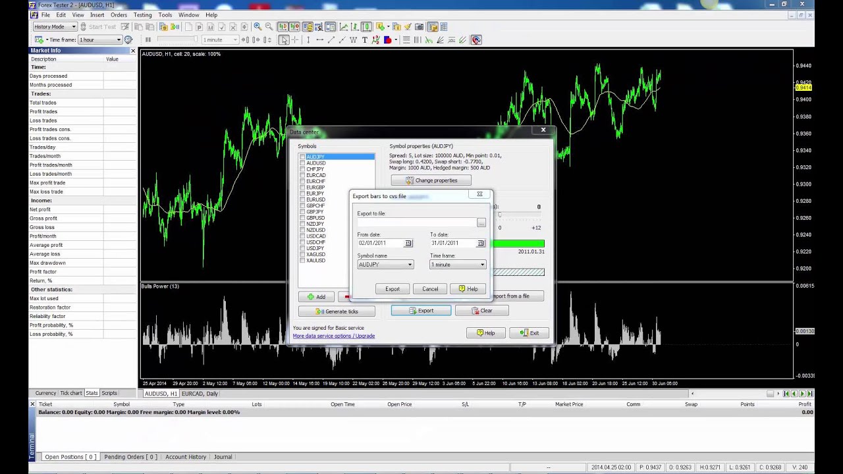Open the Insert menu
Image resolution: width=843 pixels, height=474 pixels.
[97, 14]
